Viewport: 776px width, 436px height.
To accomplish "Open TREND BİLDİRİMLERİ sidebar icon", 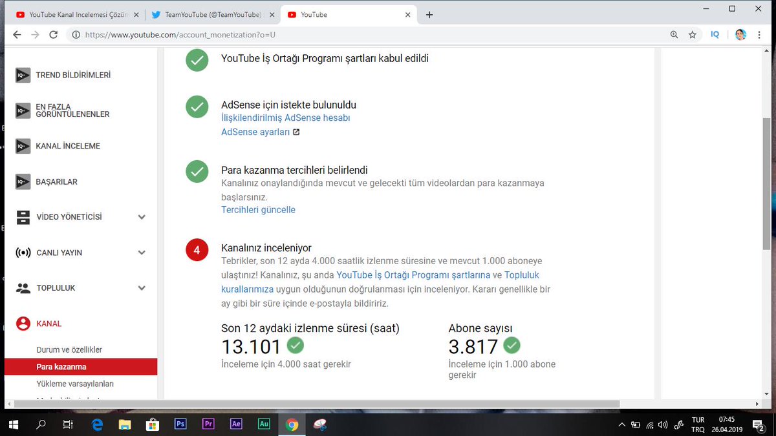I will [x=23, y=76].
